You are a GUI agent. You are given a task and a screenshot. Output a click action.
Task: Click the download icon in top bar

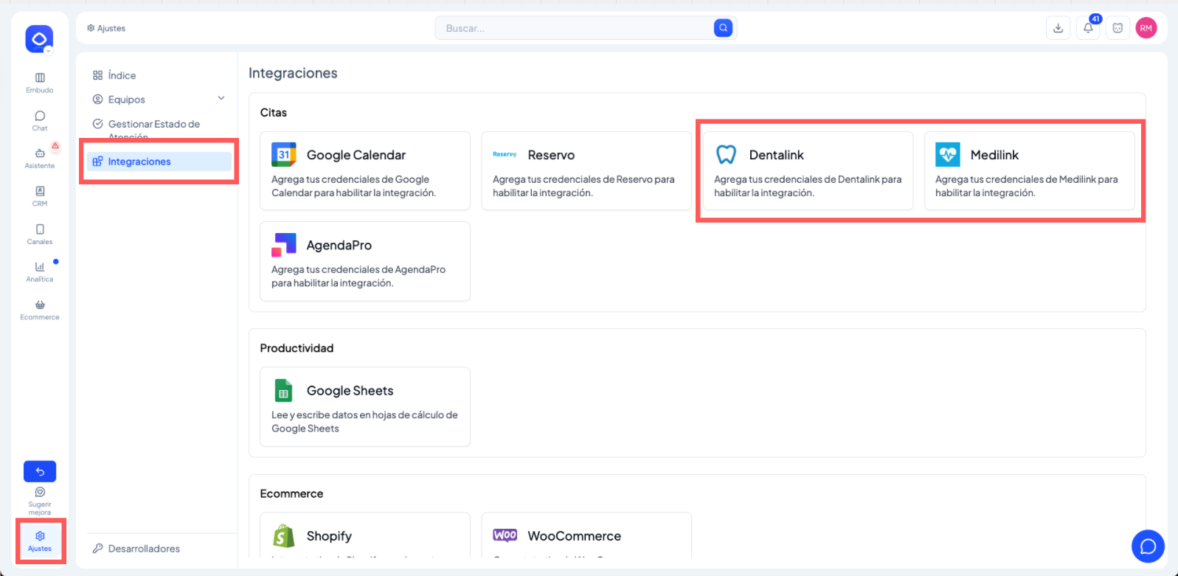point(1058,28)
